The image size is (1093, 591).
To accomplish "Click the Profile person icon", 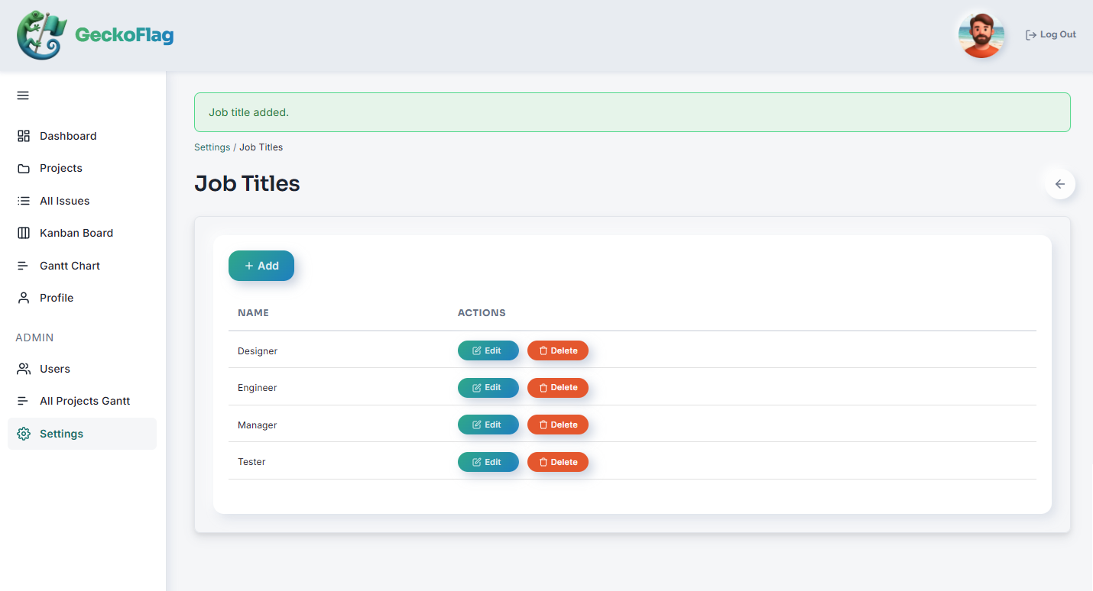I will (x=24, y=298).
